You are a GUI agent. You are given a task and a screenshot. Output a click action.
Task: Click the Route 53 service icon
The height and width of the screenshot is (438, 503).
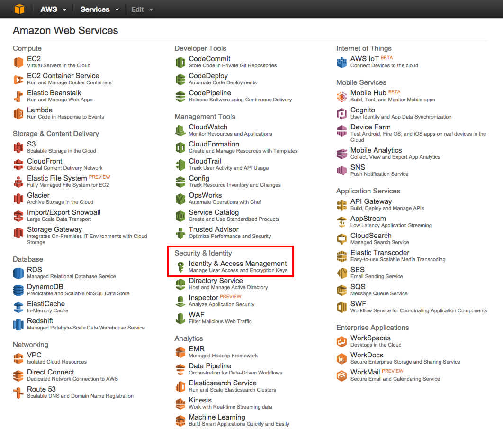coord(18,392)
